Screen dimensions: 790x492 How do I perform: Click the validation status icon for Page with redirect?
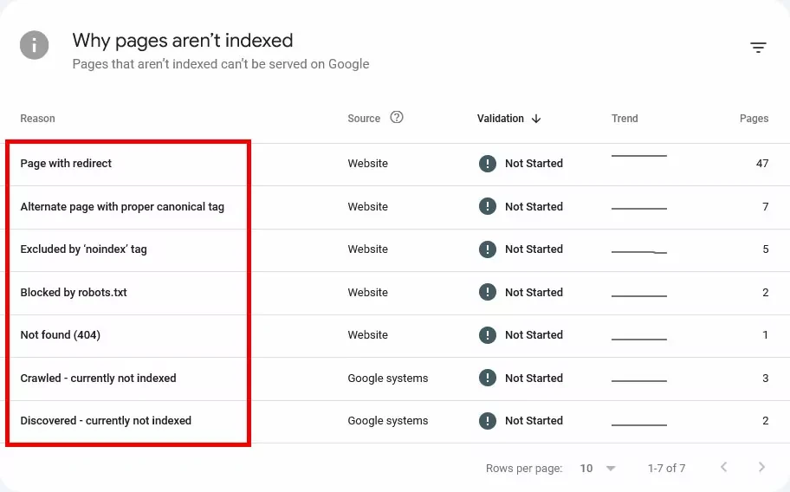coord(488,164)
